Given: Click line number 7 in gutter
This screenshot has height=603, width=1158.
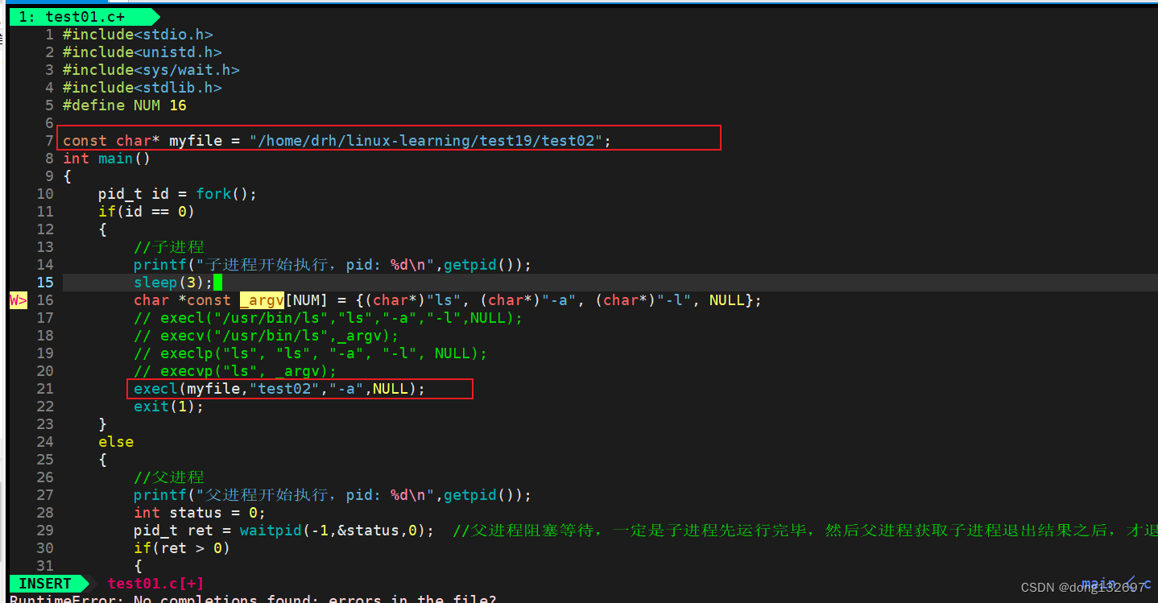Looking at the screenshot, I should click(x=49, y=141).
